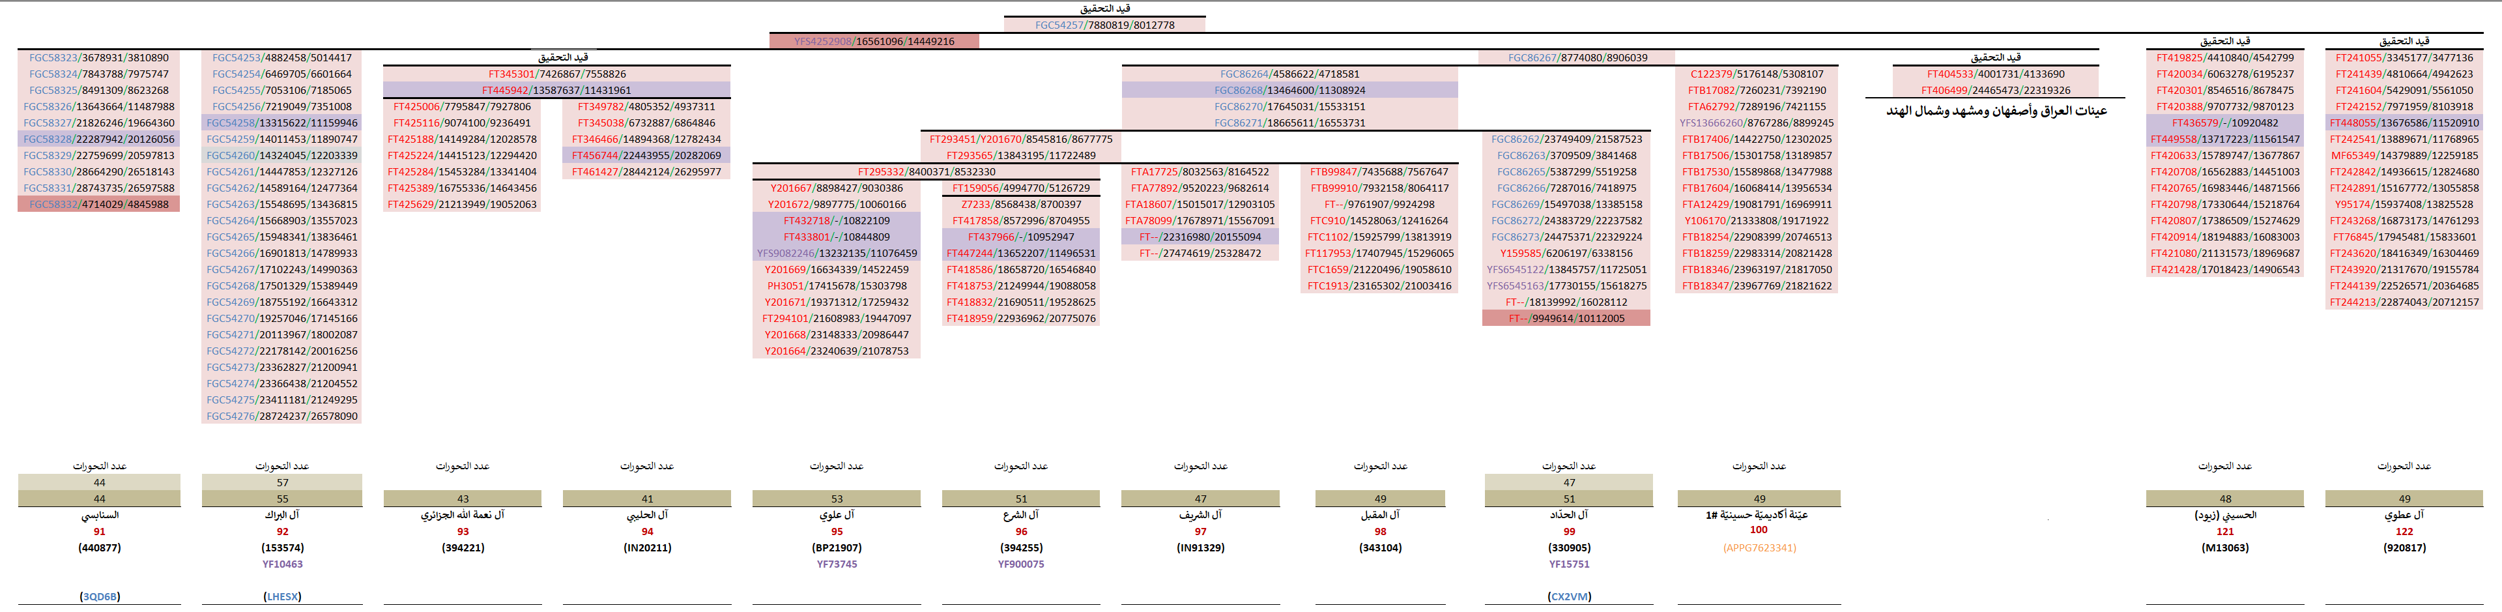Select the mutation count cell showing 53
The width and height of the screenshot is (2502, 612).
836,499
